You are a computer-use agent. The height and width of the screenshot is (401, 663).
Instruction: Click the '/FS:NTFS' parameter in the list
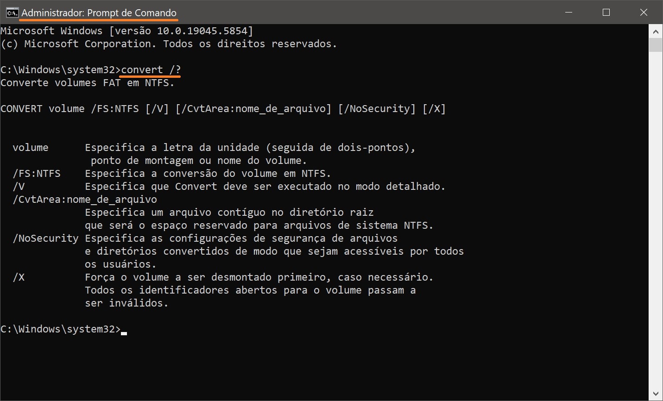pyautogui.click(x=37, y=174)
